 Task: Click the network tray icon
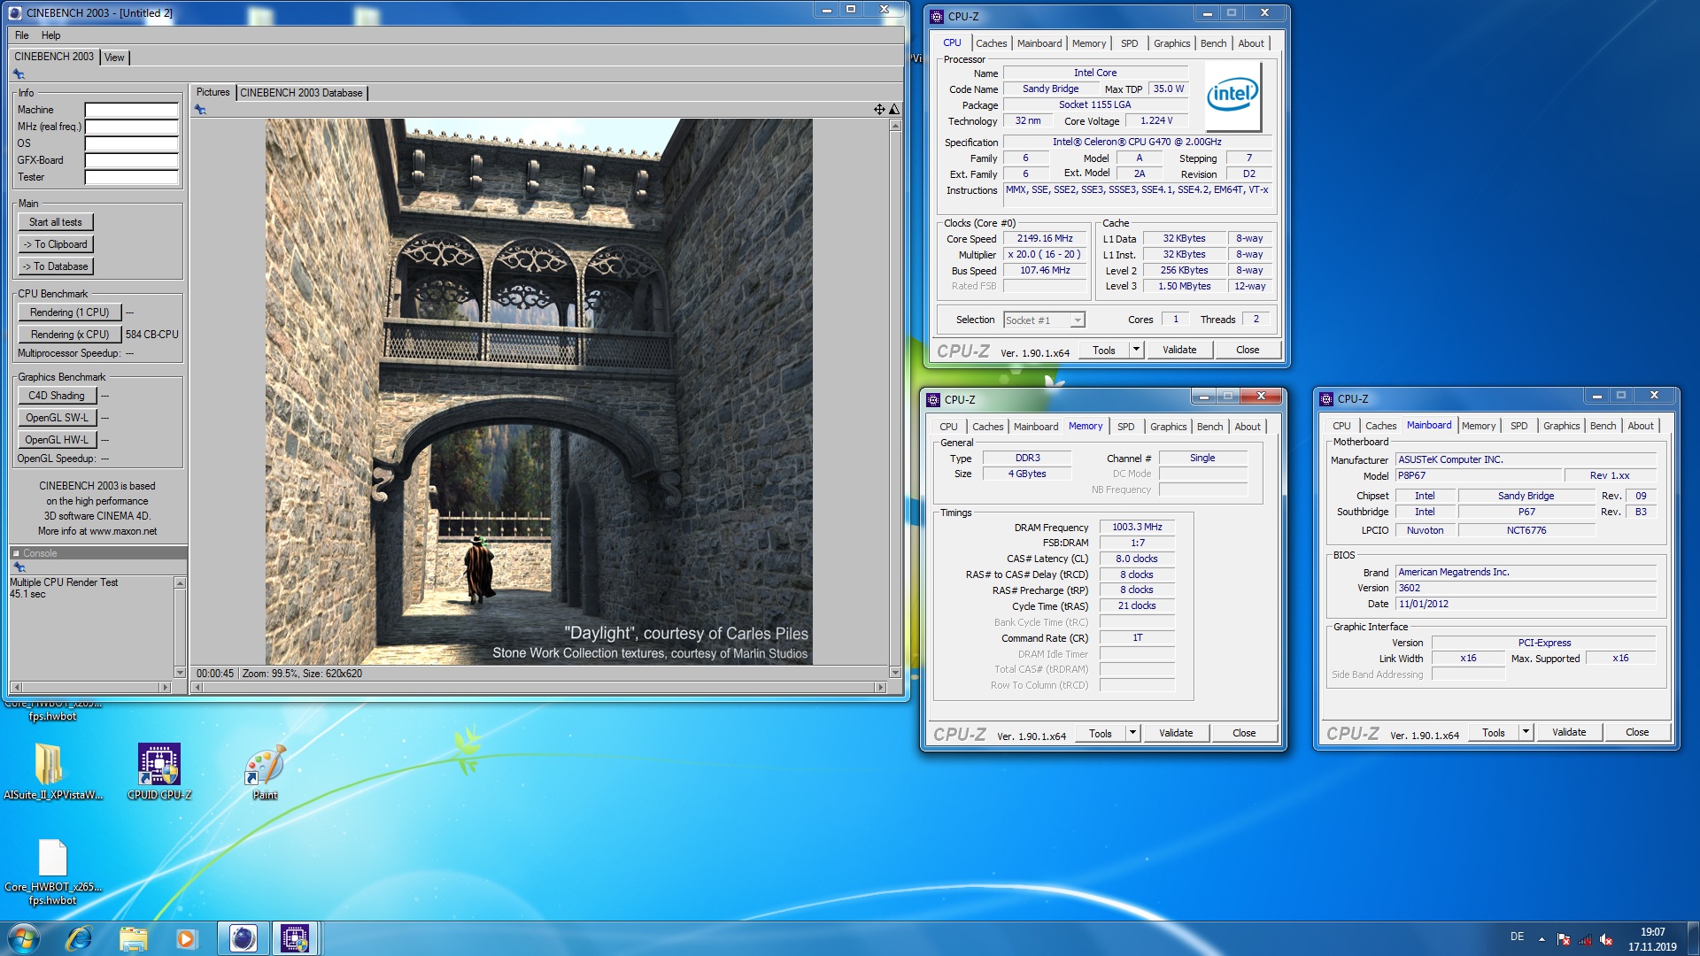[1585, 940]
